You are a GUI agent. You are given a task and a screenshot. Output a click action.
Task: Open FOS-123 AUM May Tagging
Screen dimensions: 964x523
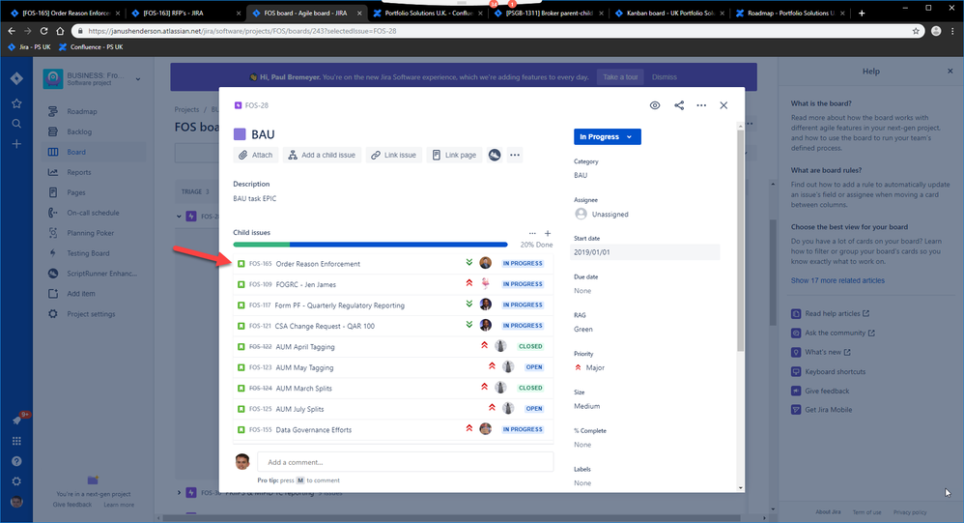(393, 367)
